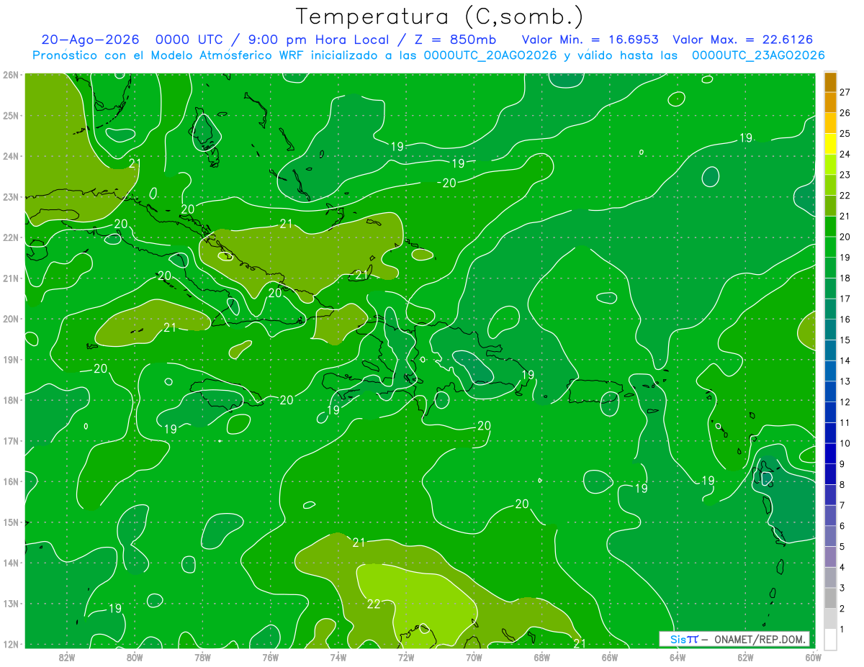Click the "26N" latitude axis label
This screenshot has width=864, height=667.
[x=11, y=75]
